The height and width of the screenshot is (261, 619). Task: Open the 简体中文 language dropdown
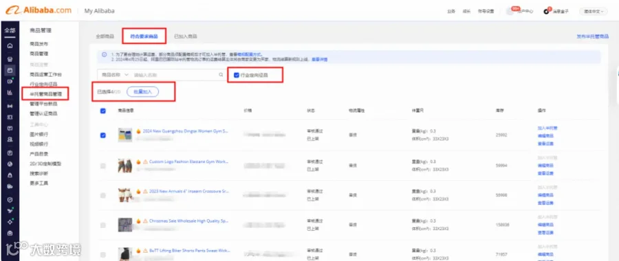(594, 12)
